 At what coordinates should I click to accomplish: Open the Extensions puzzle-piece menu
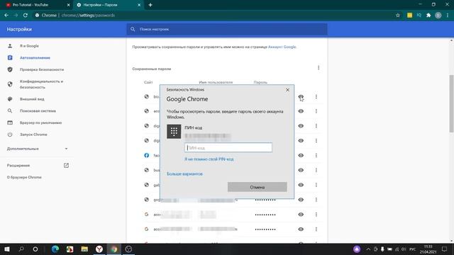[x=428, y=15]
